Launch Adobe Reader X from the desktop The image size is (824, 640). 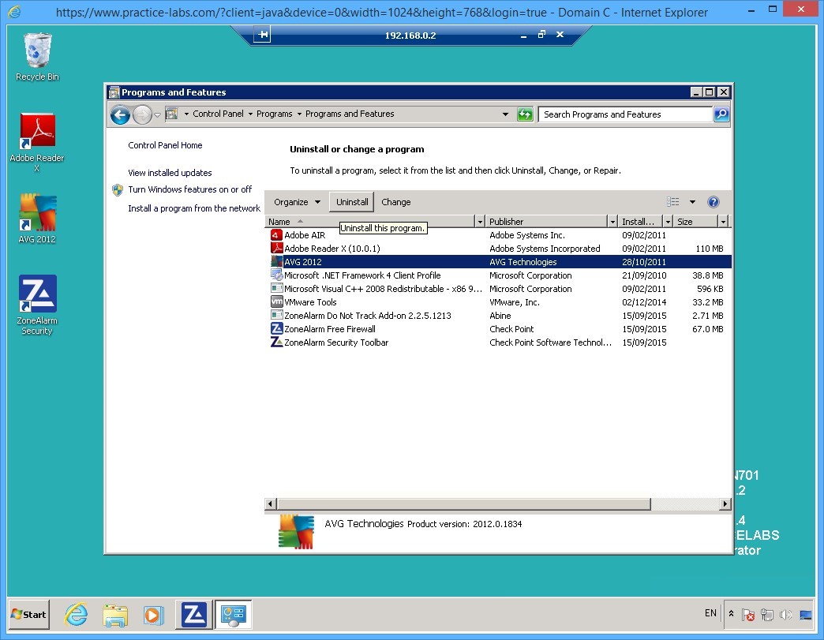(36, 130)
